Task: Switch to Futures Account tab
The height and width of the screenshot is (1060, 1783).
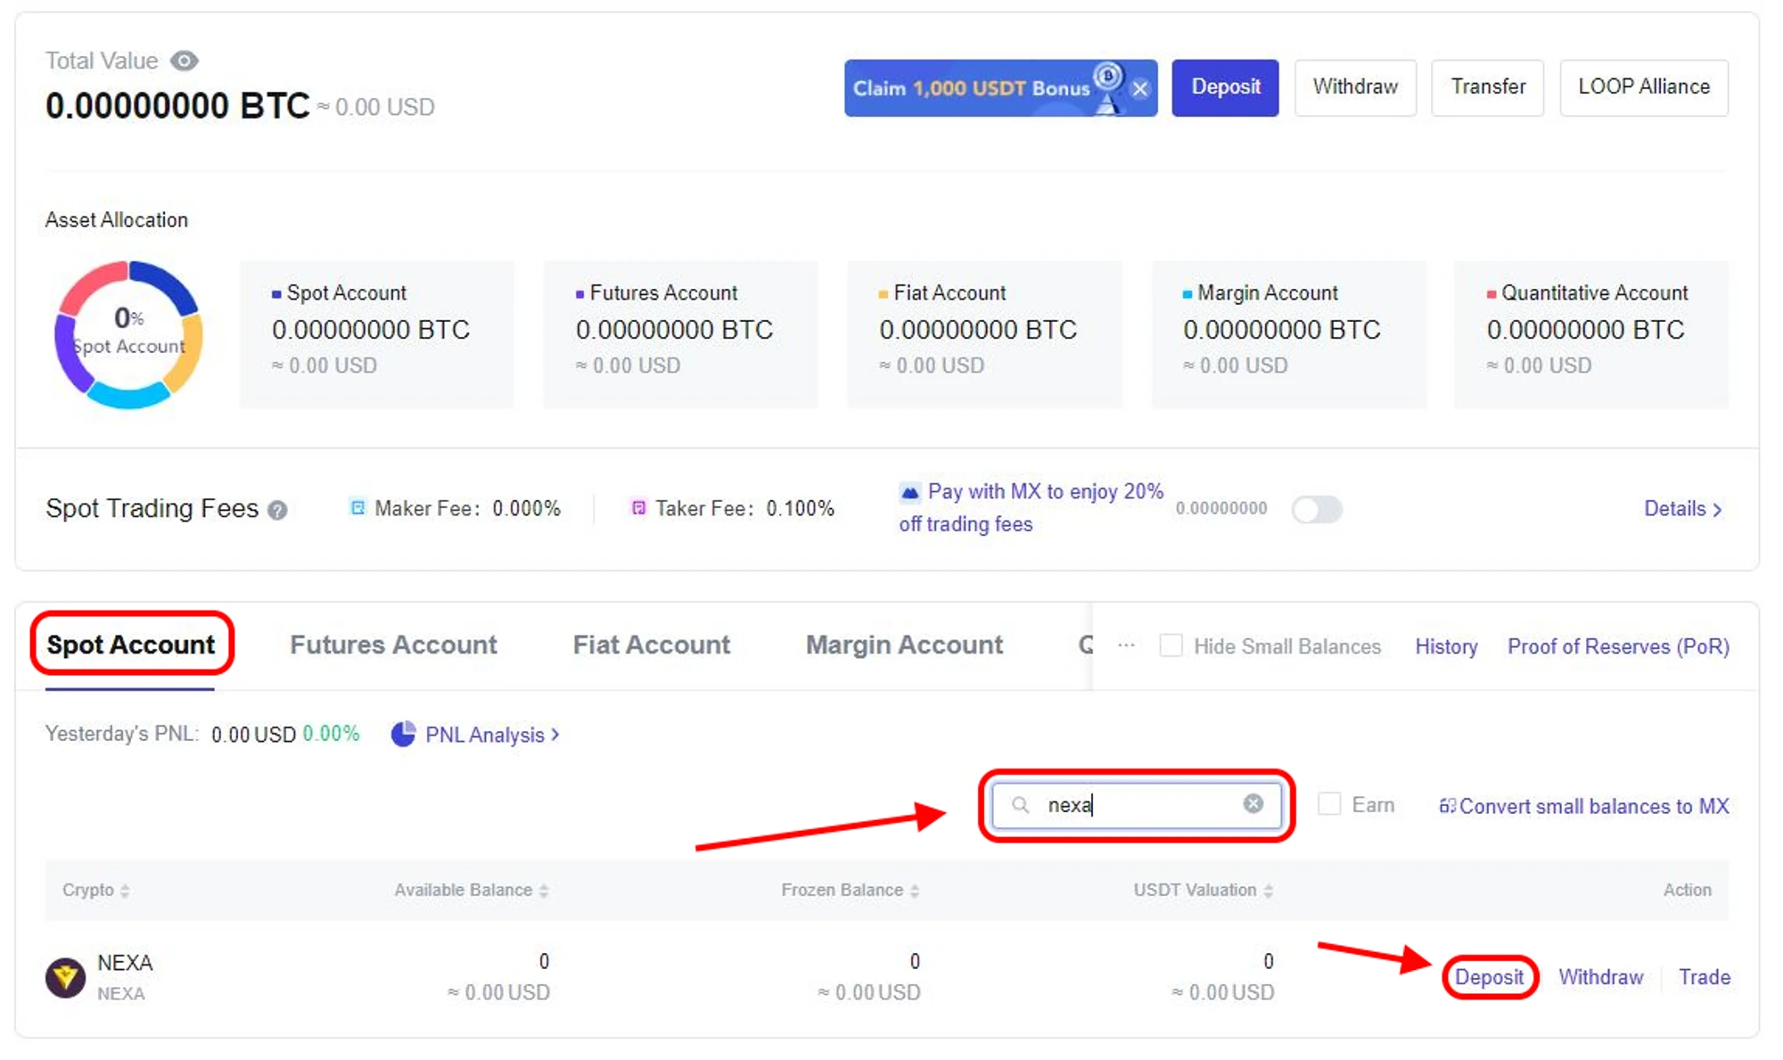Action: click(393, 645)
